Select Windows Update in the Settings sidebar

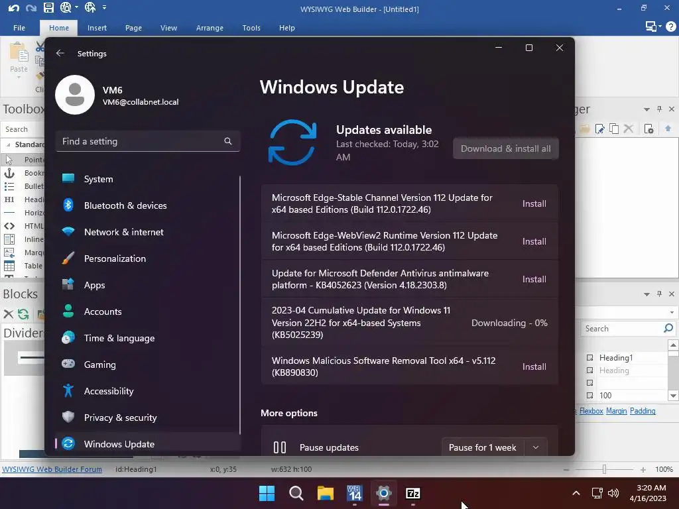[x=148, y=443]
